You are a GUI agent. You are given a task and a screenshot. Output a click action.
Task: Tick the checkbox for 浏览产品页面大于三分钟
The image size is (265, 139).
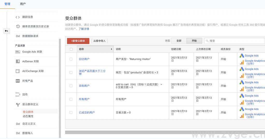coord(71,72)
